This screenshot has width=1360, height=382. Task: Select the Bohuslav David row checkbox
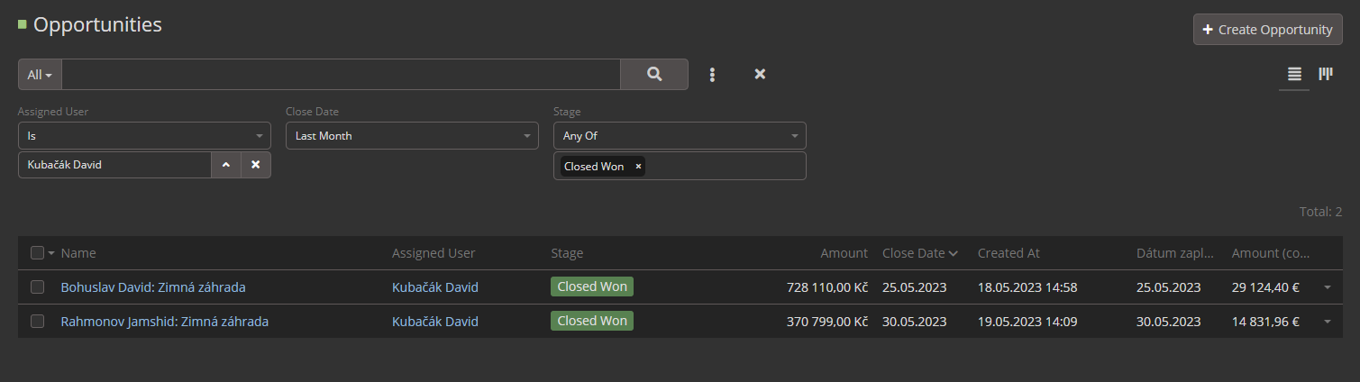point(37,287)
